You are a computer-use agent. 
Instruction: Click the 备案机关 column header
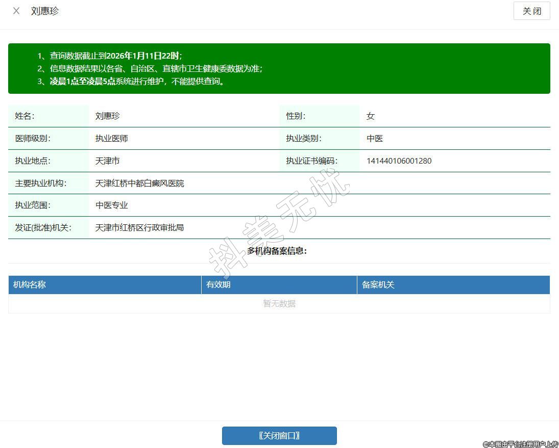(x=378, y=285)
